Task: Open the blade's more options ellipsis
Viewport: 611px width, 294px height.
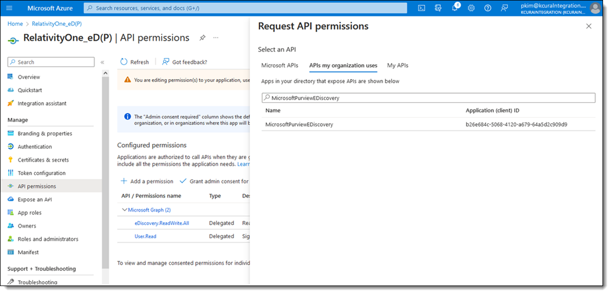Action: click(x=216, y=38)
